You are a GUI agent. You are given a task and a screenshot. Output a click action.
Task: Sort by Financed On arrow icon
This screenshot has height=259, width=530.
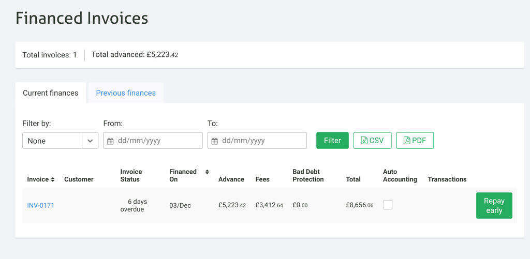(207, 172)
